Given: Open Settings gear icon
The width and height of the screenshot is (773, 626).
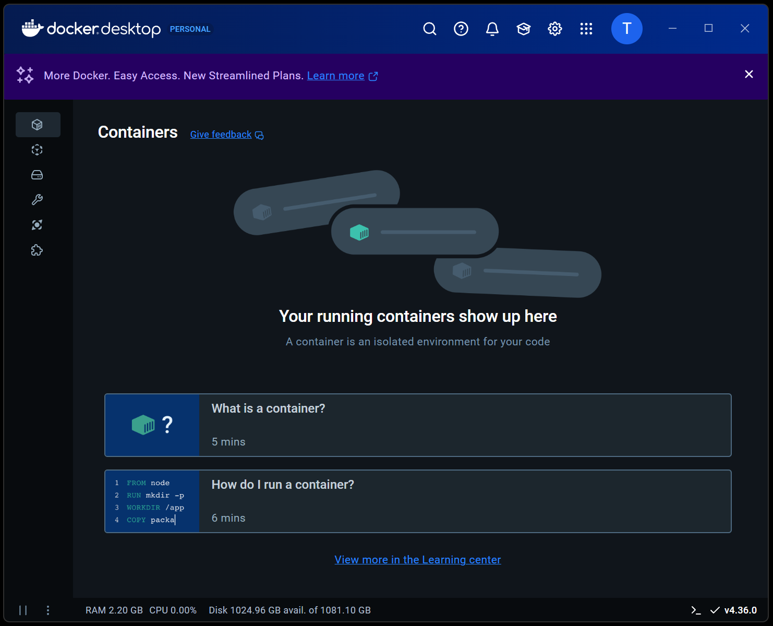Looking at the screenshot, I should pyautogui.click(x=554, y=29).
